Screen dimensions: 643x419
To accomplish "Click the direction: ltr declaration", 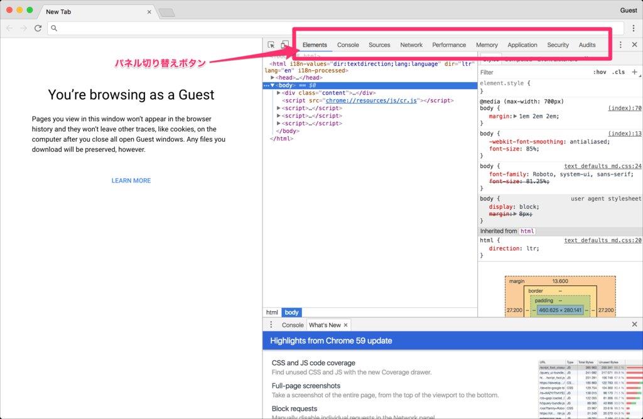I will click(514, 248).
